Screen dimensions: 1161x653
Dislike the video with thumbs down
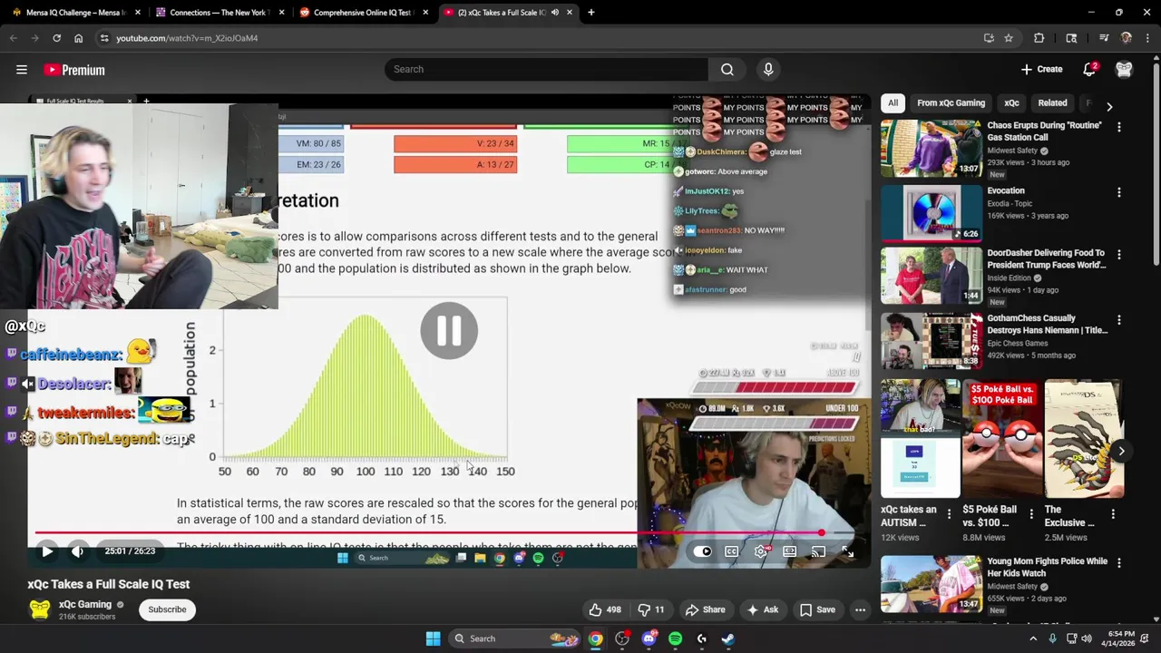pyautogui.click(x=651, y=609)
